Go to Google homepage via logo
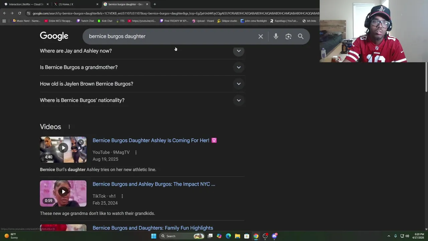The height and width of the screenshot is (241, 428). point(54,36)
